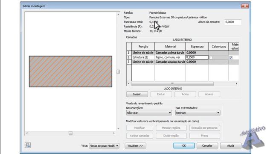Click the Cancelar button

coord(207,145)
